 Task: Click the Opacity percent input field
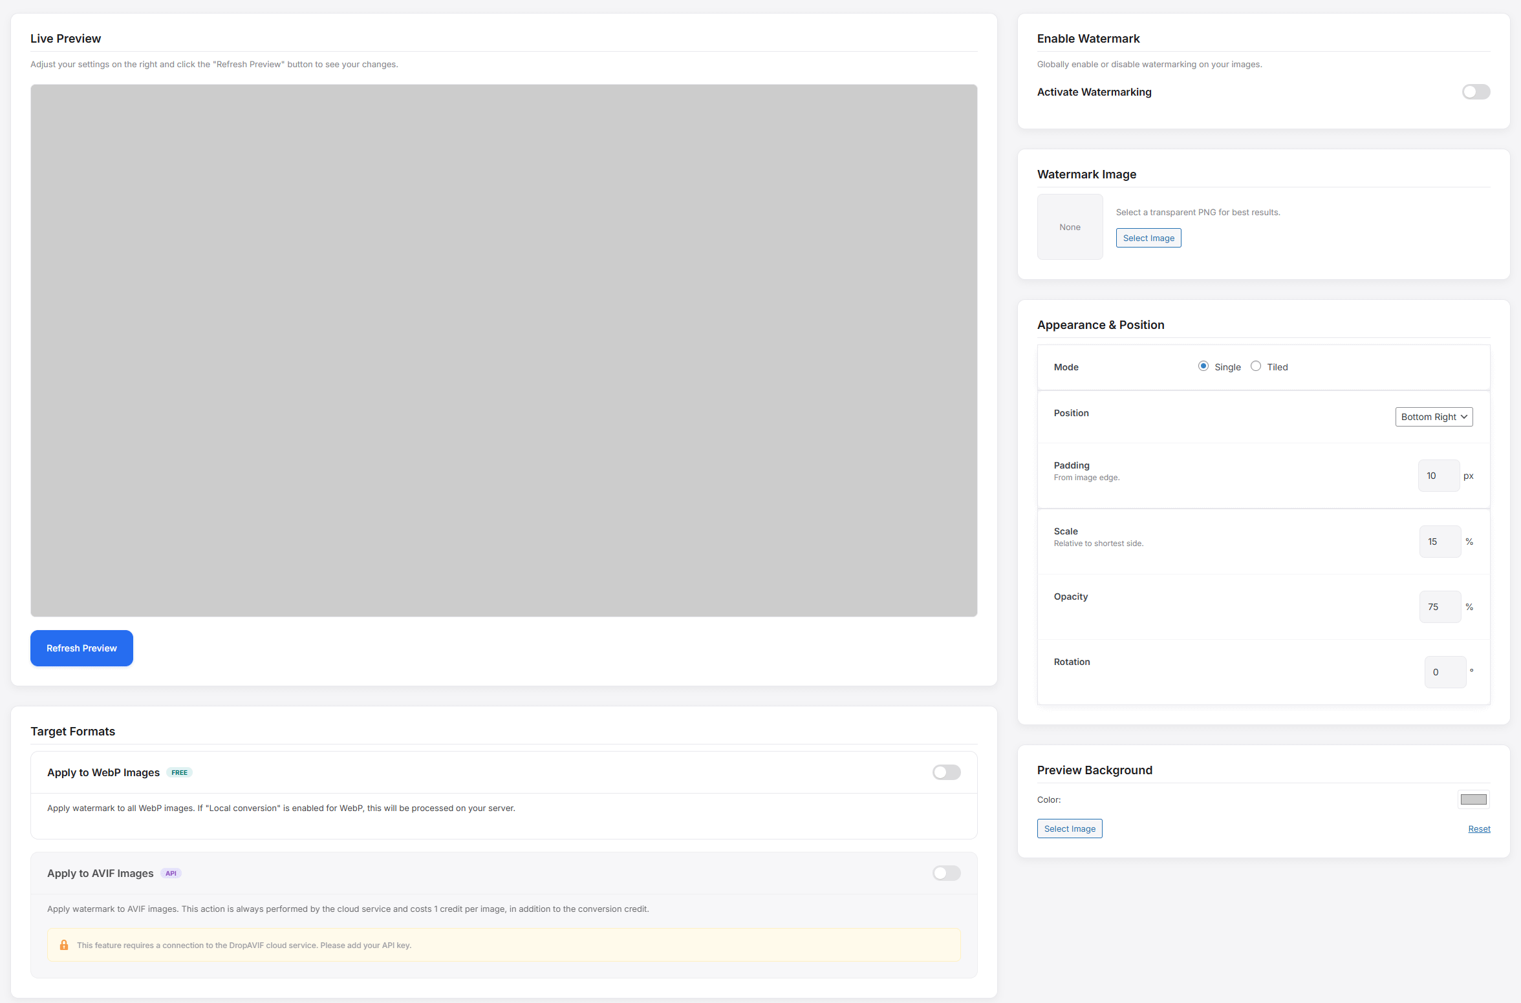[x=1440, y=607]
